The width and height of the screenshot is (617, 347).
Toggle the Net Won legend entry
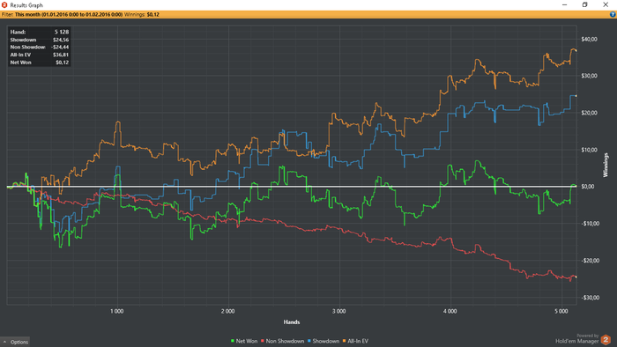[244, 341]
